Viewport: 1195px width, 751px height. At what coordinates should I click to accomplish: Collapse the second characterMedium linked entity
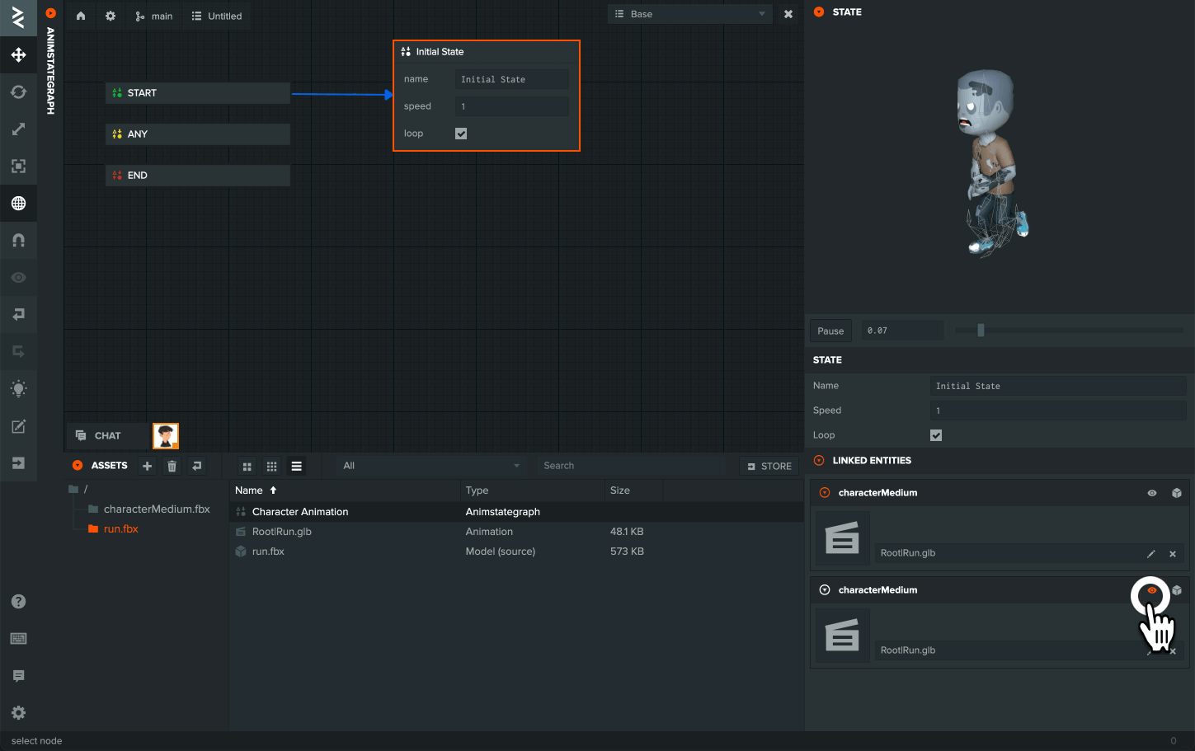(823, 589)
